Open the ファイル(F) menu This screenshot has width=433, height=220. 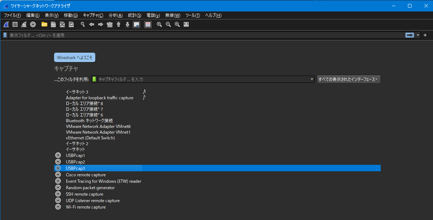coord(12,15)
